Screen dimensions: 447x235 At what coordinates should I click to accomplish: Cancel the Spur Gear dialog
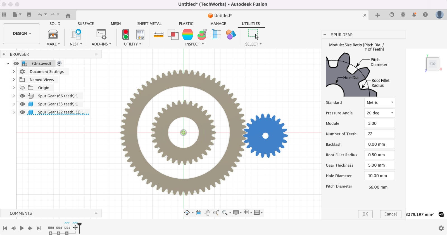390,214
